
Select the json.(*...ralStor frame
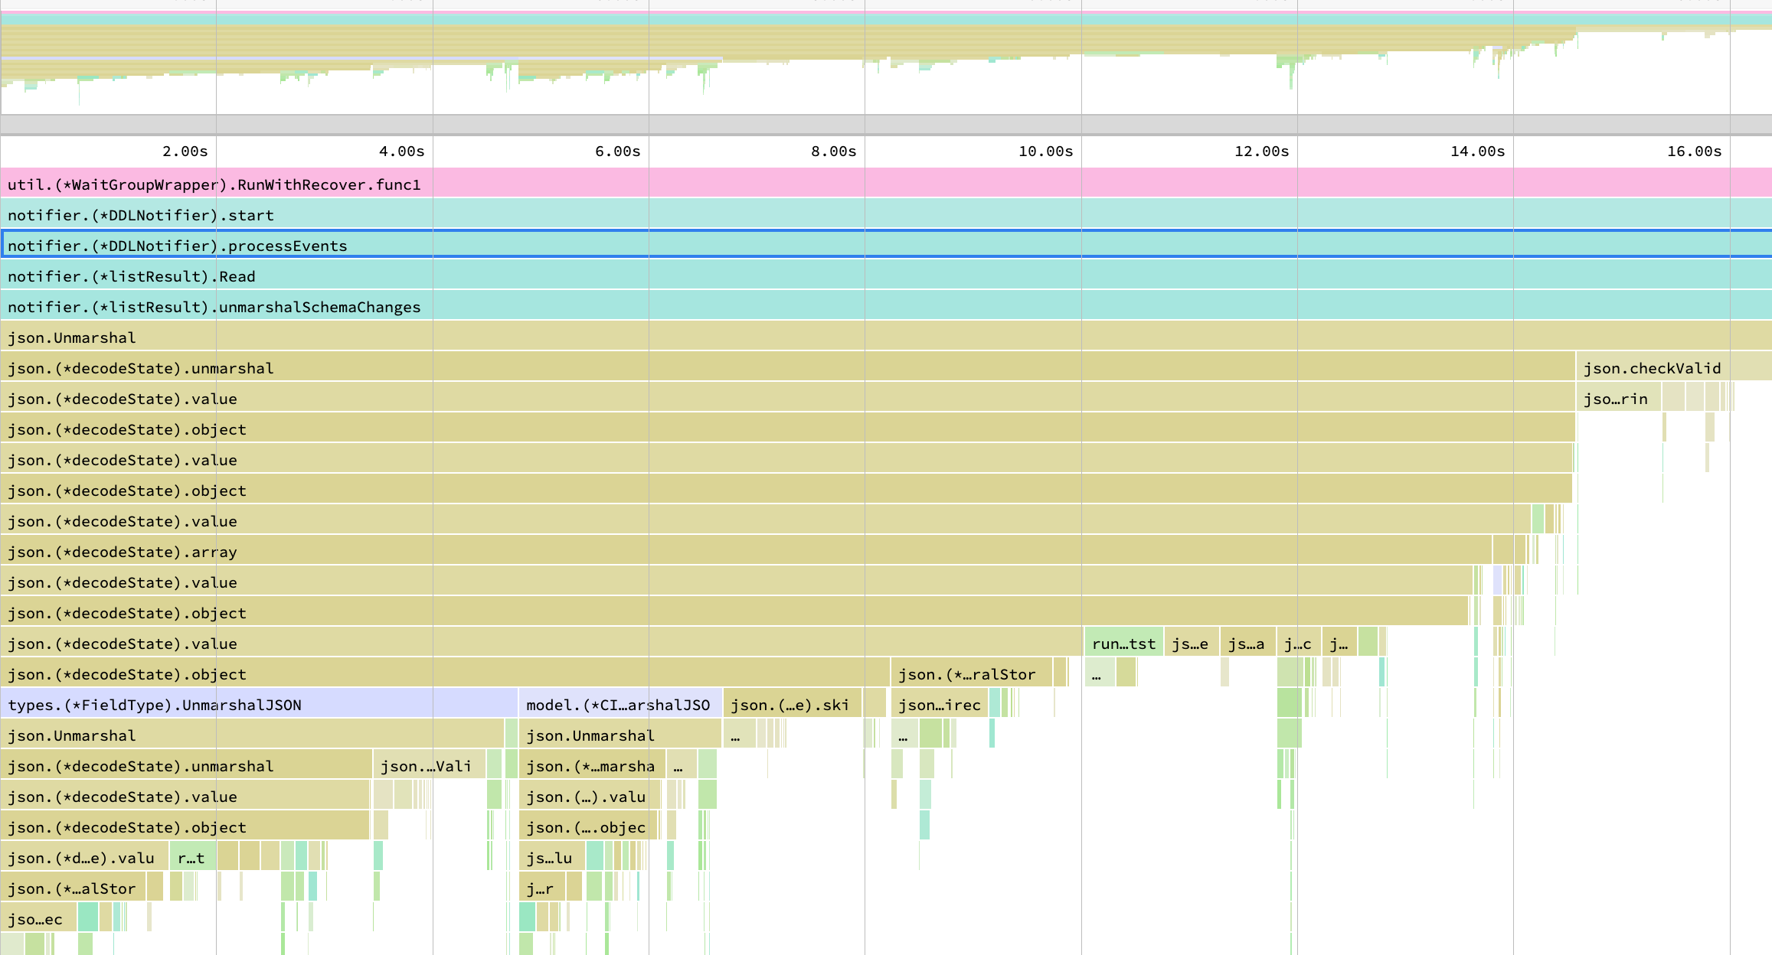pos(968,674)
